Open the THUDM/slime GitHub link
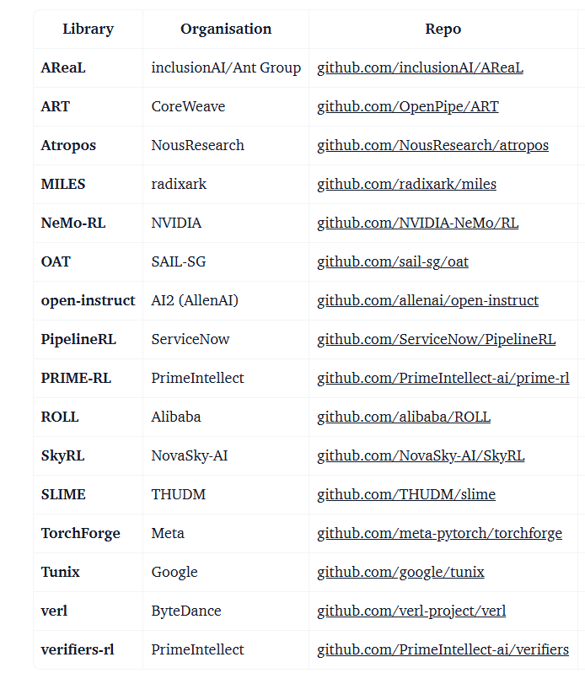This screenshot has width=585, height=684. coord(405,495)
